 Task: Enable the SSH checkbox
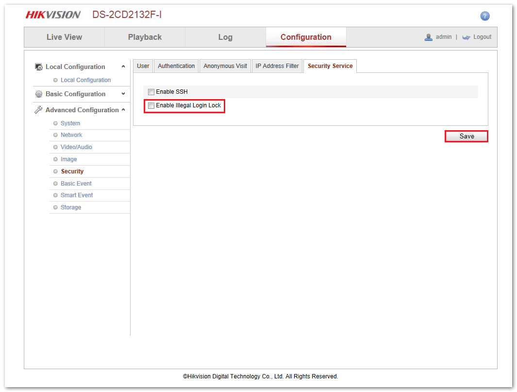tap(151, 92)
